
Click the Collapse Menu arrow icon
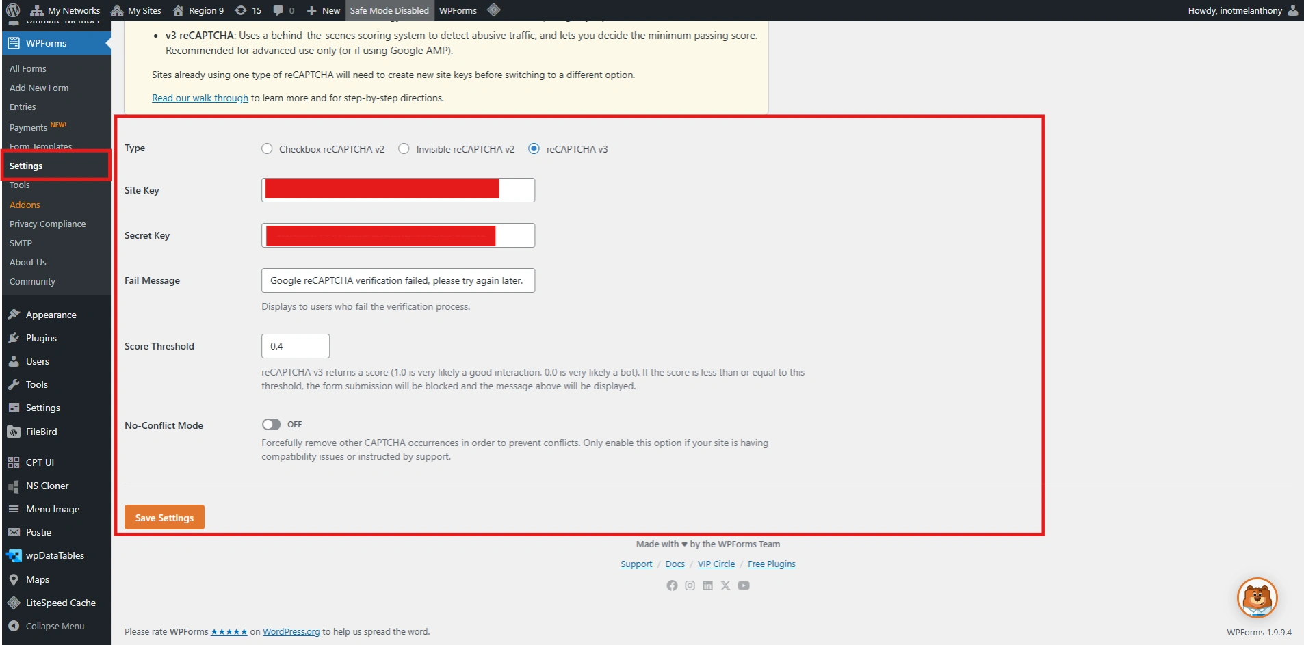click(14, 626)
